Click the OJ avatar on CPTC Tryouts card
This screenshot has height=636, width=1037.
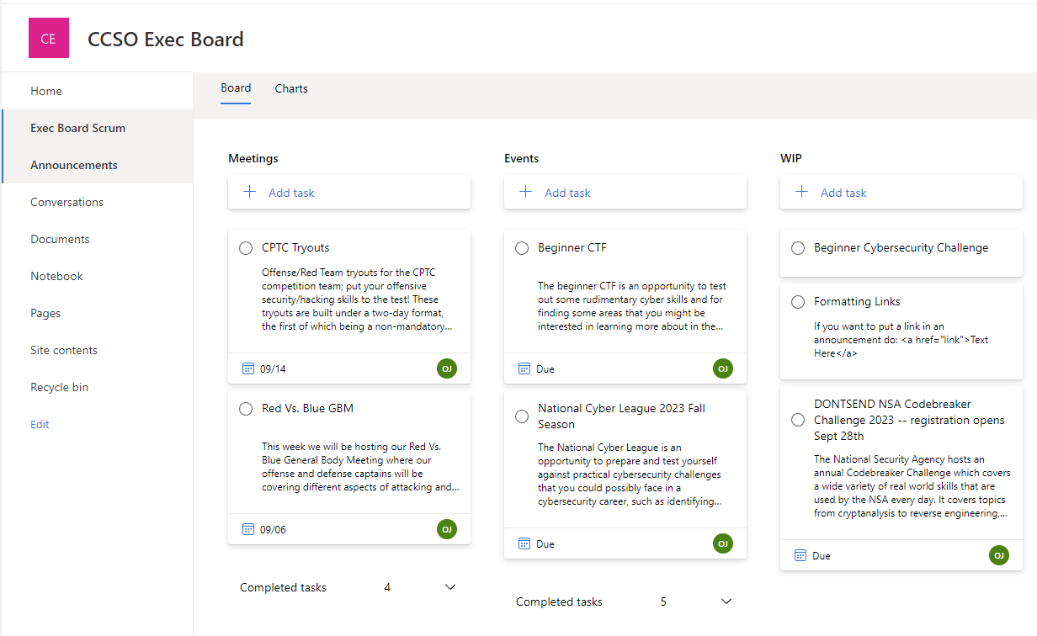point(447,368)
